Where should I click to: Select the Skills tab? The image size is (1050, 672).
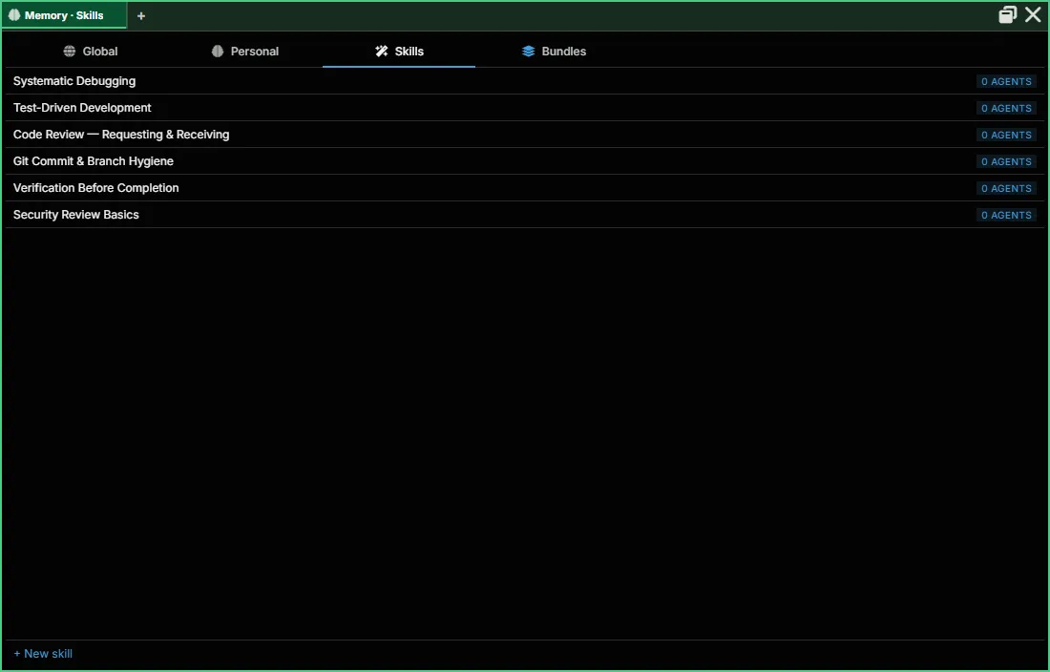point(399,52)
